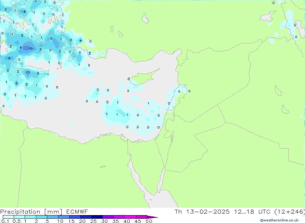Click the 30–35 mm purple legend swatch
Viewport: 305px width, 223px height.
pyautogui.click(x=108, y=217)
